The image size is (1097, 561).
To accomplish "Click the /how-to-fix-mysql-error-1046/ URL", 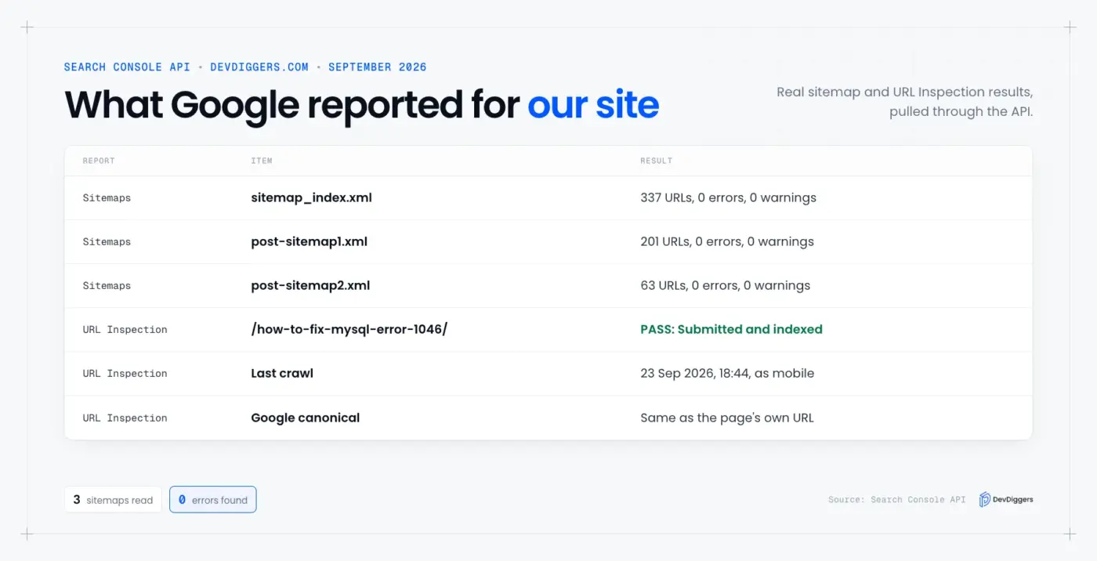I will [349, 329].
